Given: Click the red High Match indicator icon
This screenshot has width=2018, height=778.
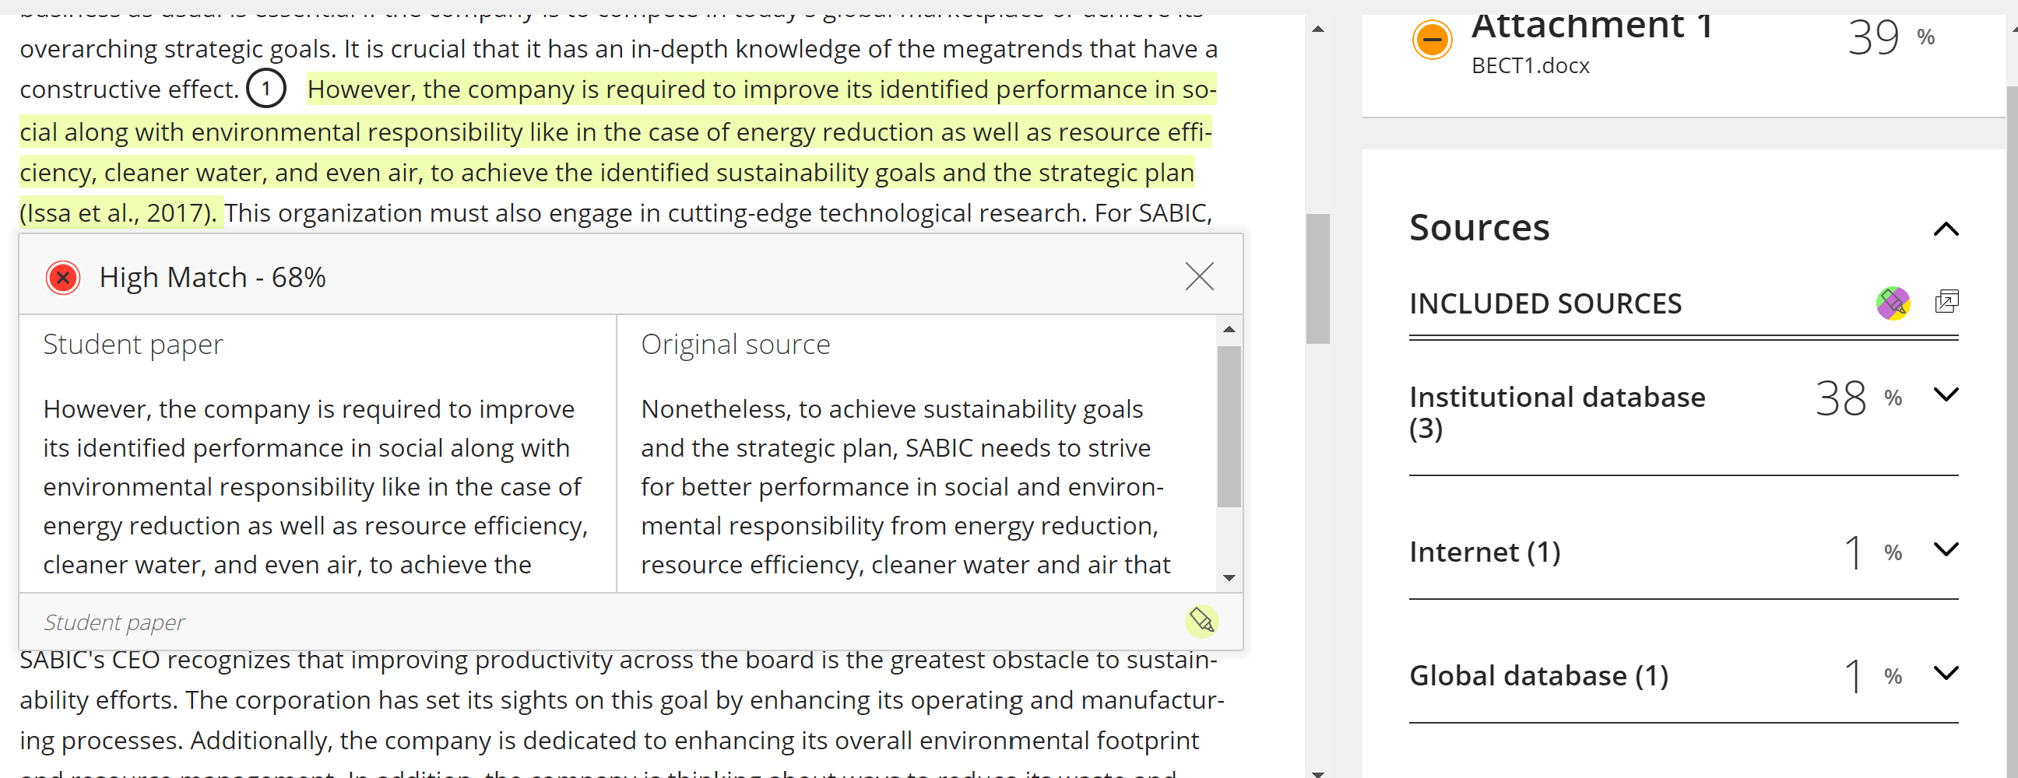Looking at the screenshot, I should (x=62, y=277).
